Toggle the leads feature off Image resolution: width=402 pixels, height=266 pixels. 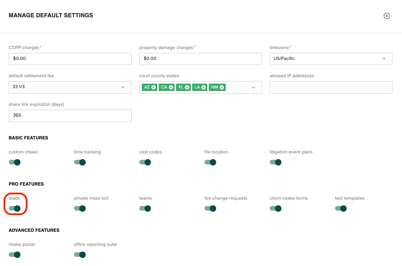[14, 208]
